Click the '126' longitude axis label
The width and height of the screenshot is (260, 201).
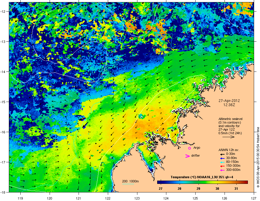[x=225, y=198]
